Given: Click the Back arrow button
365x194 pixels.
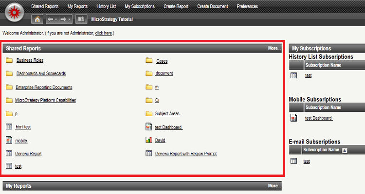Looking at the screenshot, I should pos(50,19).
